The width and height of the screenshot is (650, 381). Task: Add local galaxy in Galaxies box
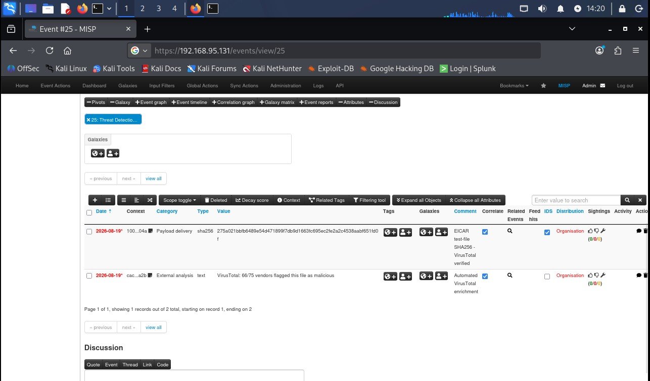(113, 153)
